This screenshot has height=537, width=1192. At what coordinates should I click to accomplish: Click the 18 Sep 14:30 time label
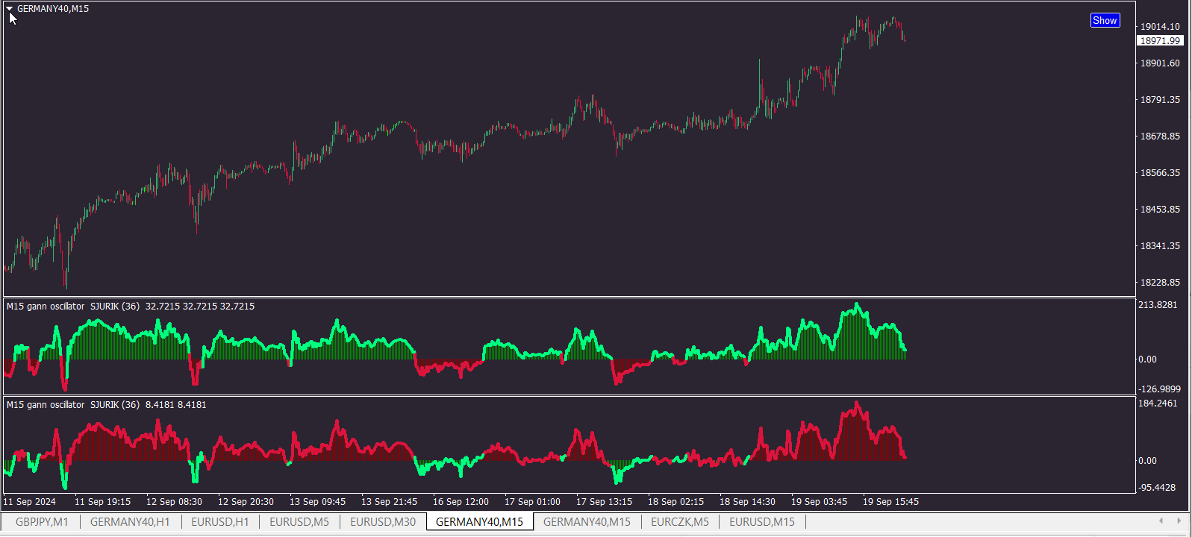click(x=747, y=502)
